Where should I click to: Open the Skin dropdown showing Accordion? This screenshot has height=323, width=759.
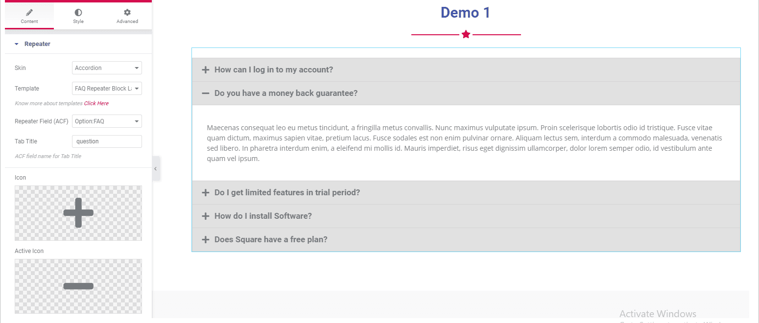pyautogui.click(x=107, y=68)
